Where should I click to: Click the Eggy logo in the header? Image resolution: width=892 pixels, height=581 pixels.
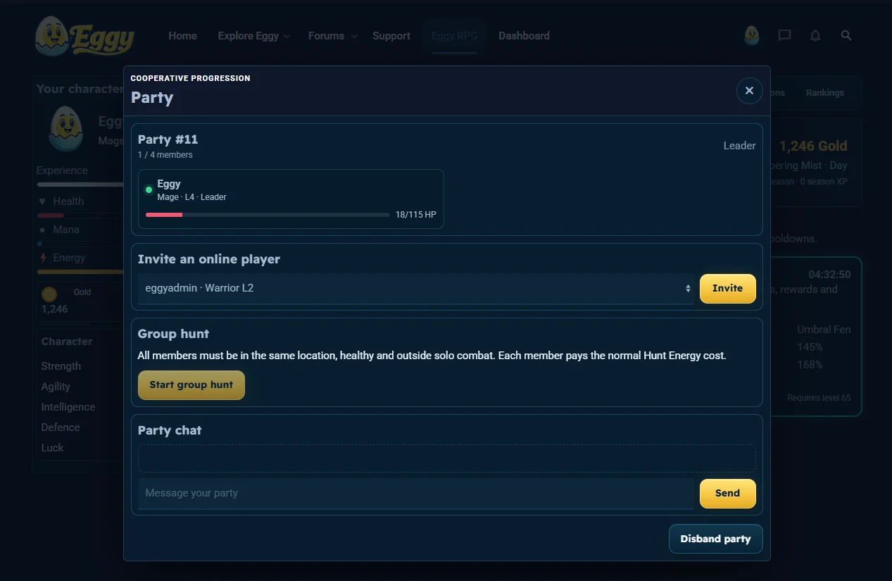click(84, 37)
